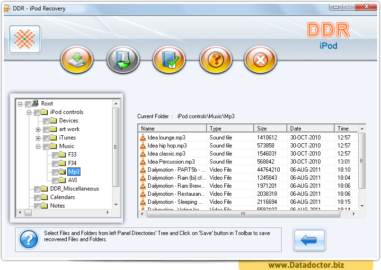Screen dimensions: 381x270
Task: Click tree panel horizontal scroll right arrow
Action: (x=107, y=212)
